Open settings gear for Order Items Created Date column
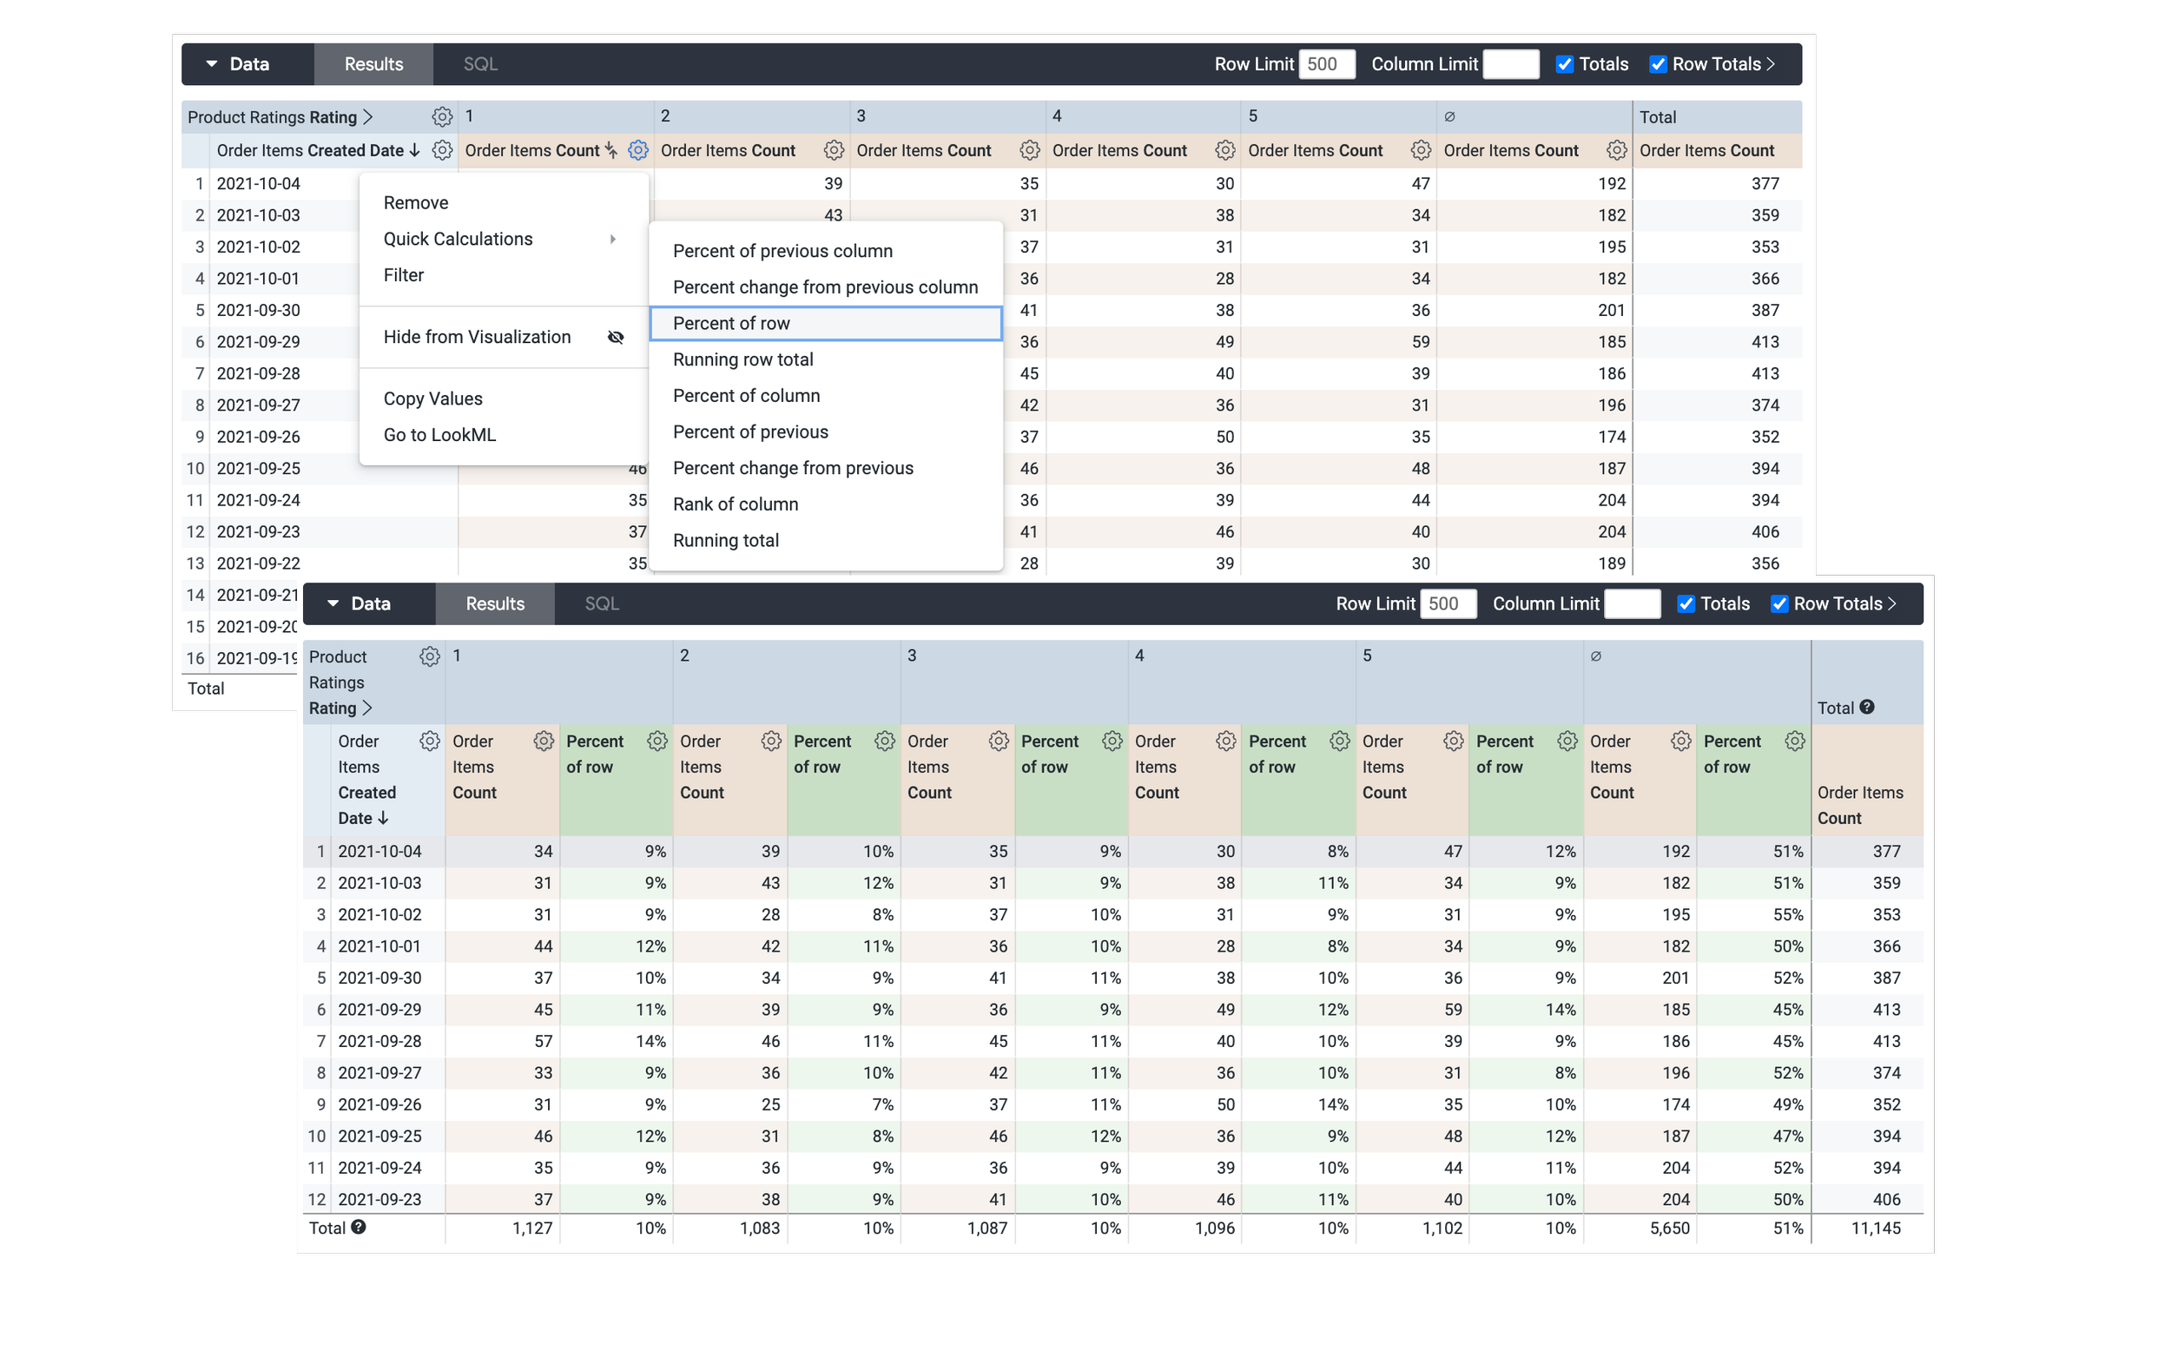This screenshot has height=1357, width=2171. click(x=443, y=150)
